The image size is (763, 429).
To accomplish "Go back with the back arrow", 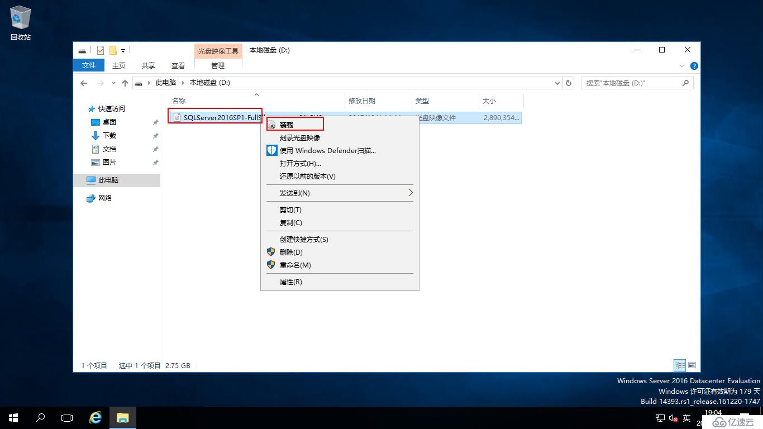I will pyautogui.click(x=84, y=83).
